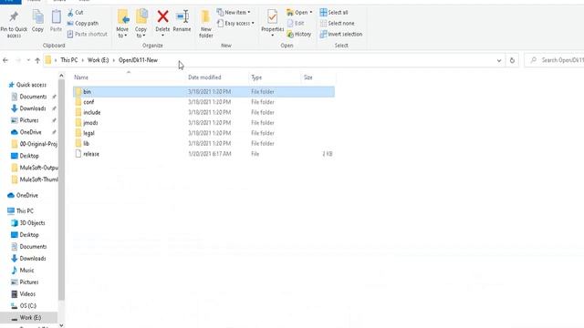
Task: Open pinned Pictures under Quick access
Action: pyautogui.click(x=29, y=120)
